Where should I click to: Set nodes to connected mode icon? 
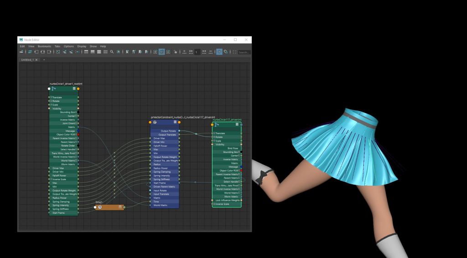tap(93, 52)
